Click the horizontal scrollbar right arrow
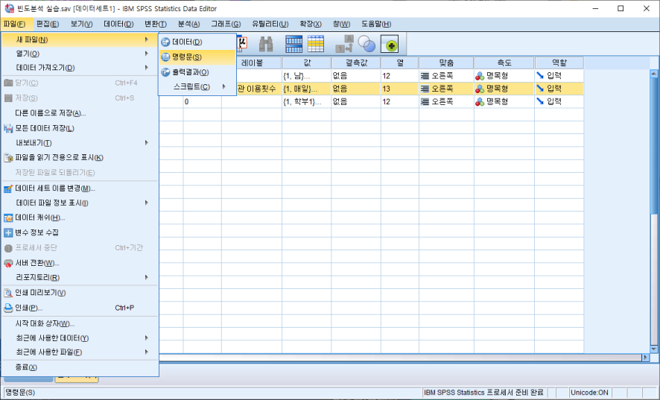 click(646, 357)
